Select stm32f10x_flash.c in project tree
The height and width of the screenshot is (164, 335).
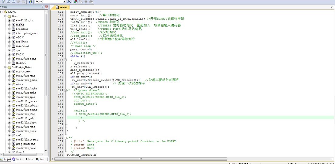(27, 88)
